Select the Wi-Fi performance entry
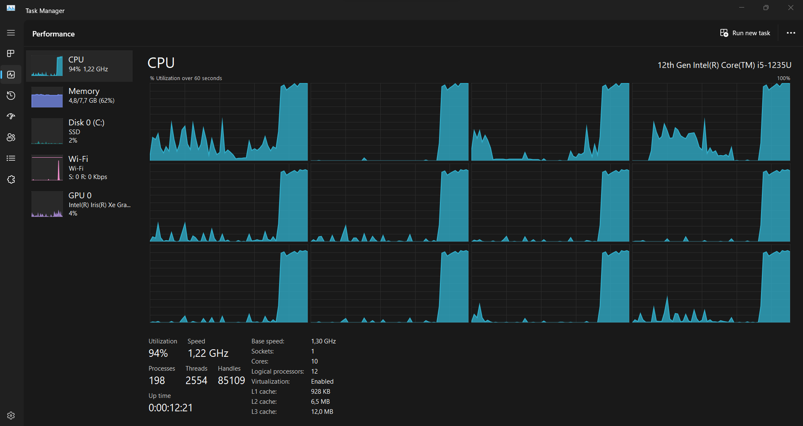 click(x=79, y=167)
